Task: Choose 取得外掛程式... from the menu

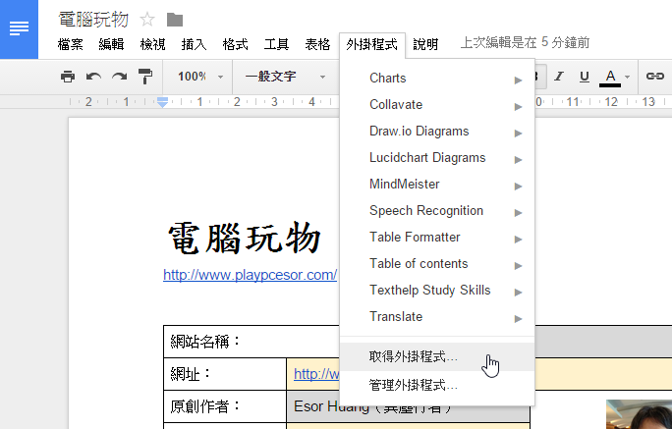Action: coord(437,356)
